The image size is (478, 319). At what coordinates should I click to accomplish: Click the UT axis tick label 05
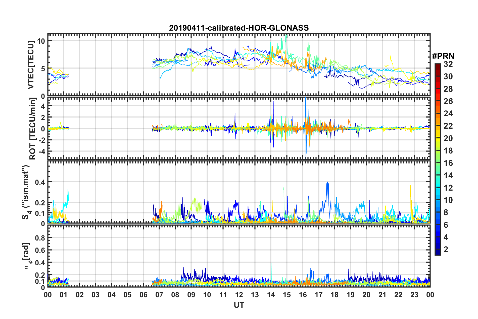pos(127,295)
